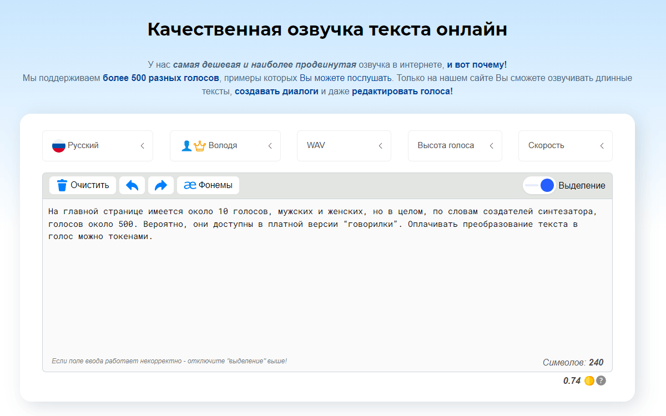
Task: Click the Russian flag icon
Action: point(58,146)
